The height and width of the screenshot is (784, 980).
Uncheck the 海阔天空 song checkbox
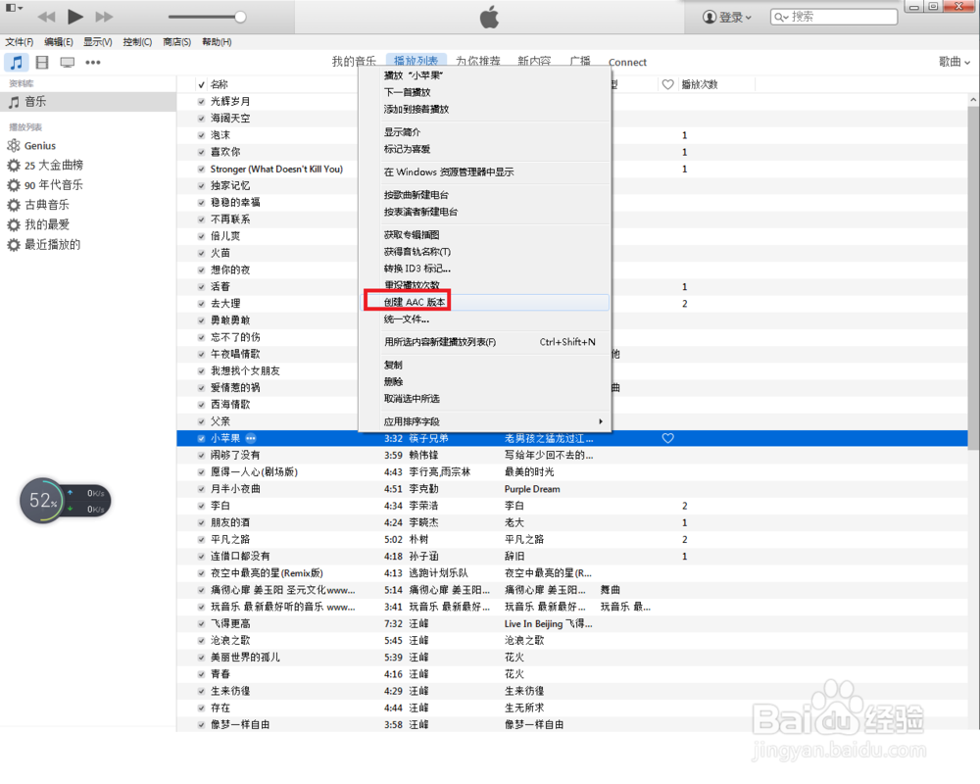pos(201,119)
